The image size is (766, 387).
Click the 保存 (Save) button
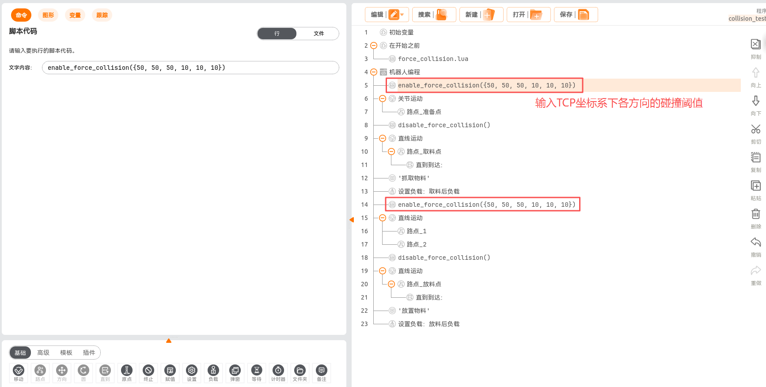(x=576, y=15)
